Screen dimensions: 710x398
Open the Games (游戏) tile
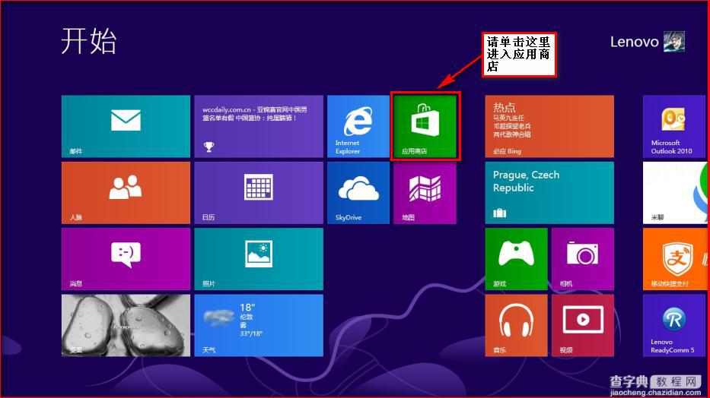click(516, 259)
